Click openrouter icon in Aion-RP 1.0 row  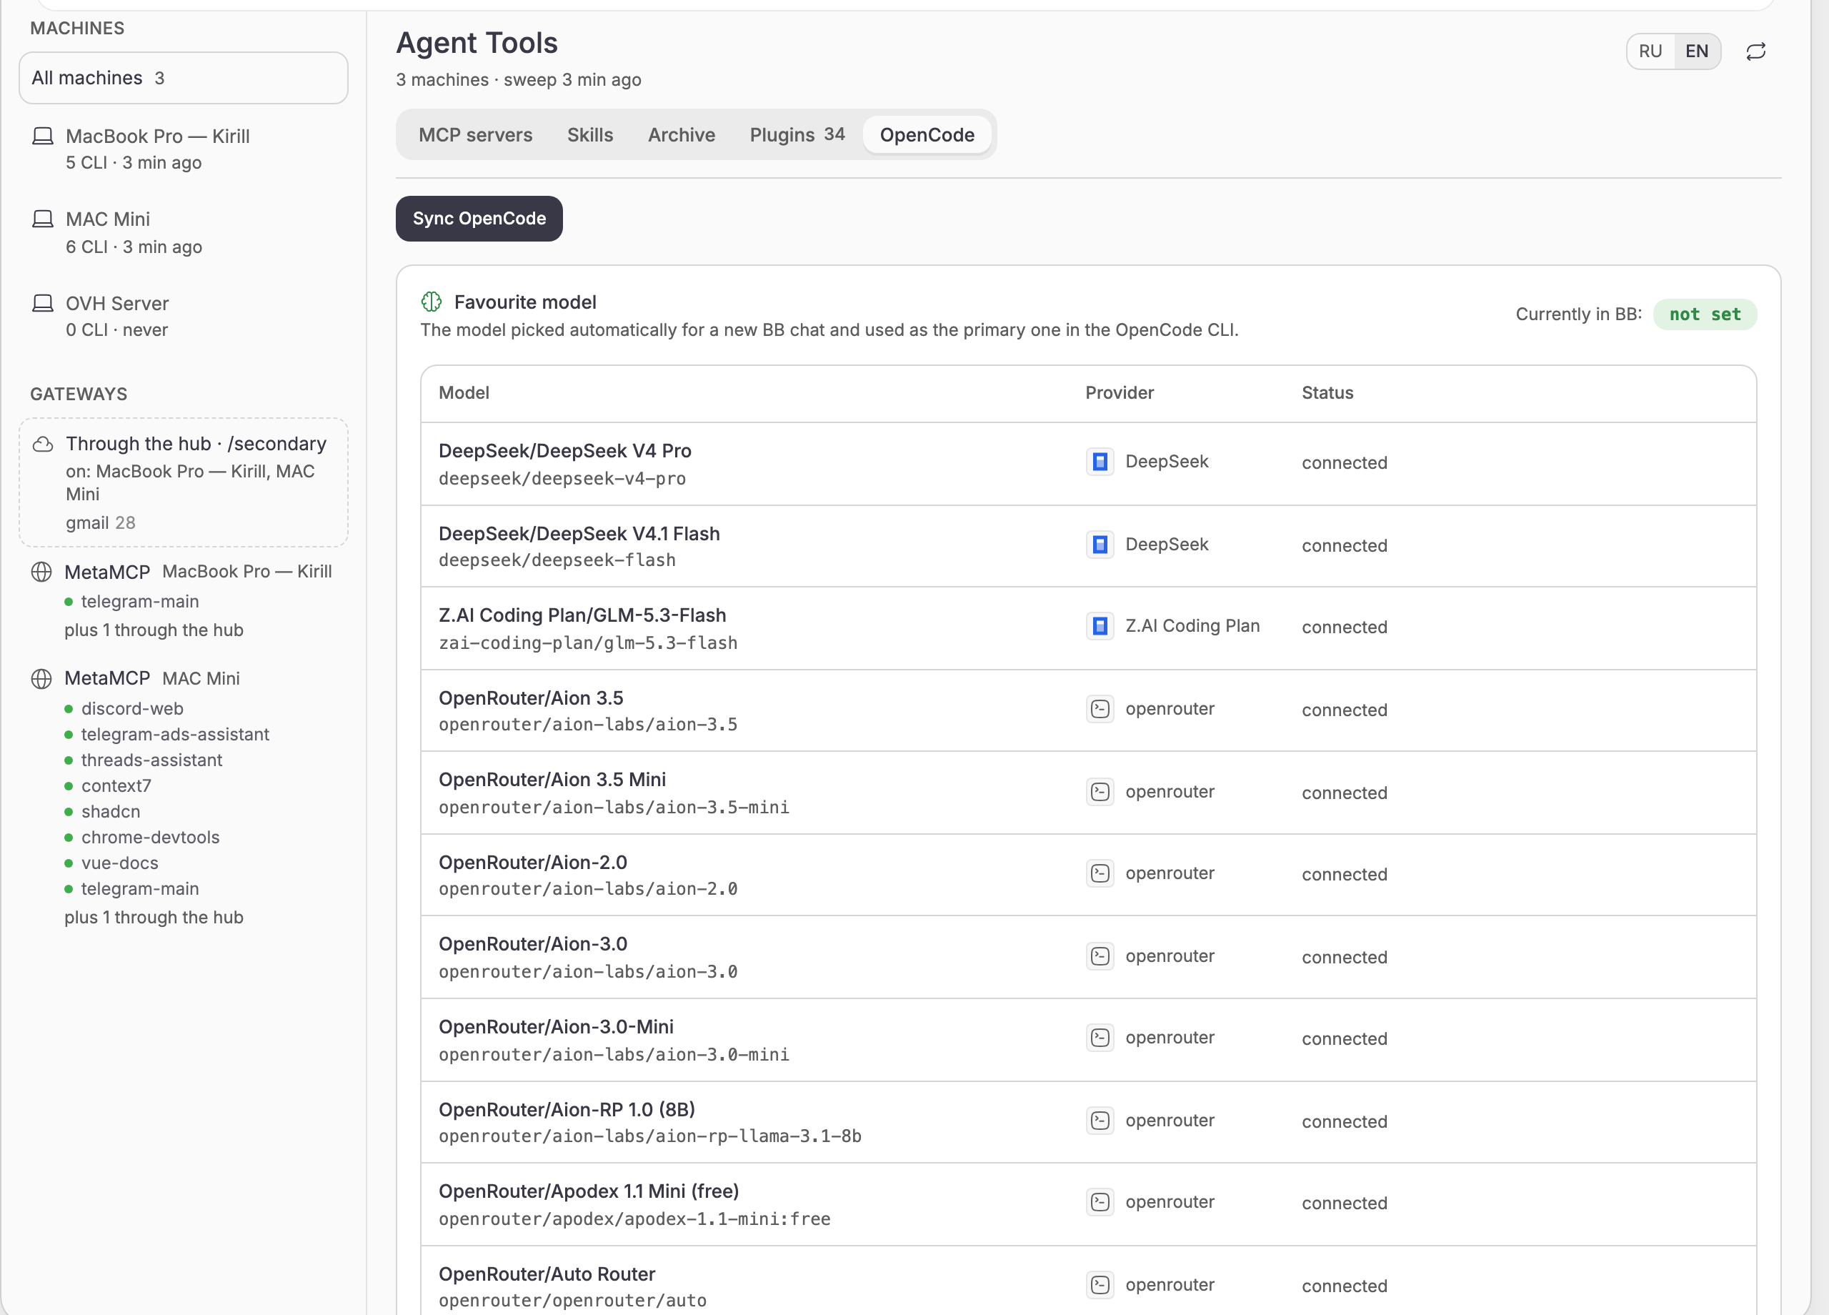click(x=1100, y=1121)
